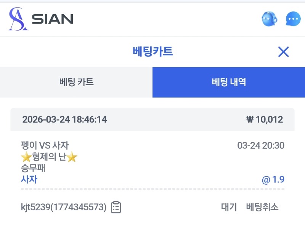305x240 pixels.
Task: Click the ₩ 10,012 bet amount
Action: tap(265, 120)
